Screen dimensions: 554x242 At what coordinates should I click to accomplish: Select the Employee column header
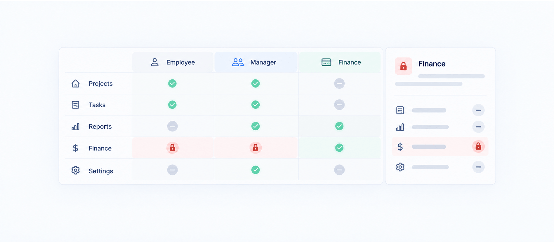[173, 62]
